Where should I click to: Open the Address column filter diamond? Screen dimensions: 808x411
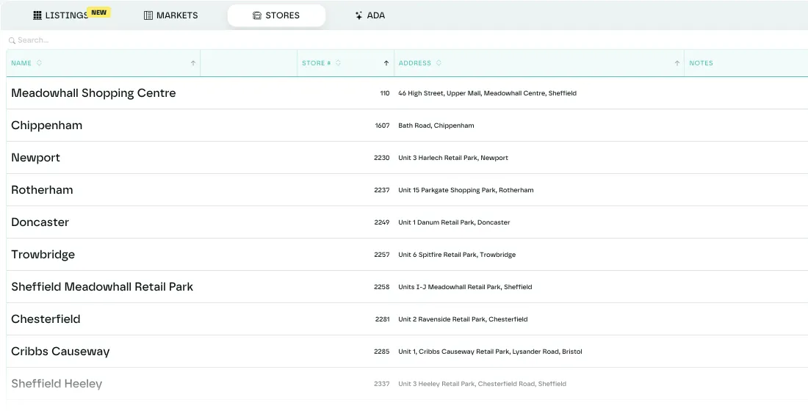(x=439, y=63)
